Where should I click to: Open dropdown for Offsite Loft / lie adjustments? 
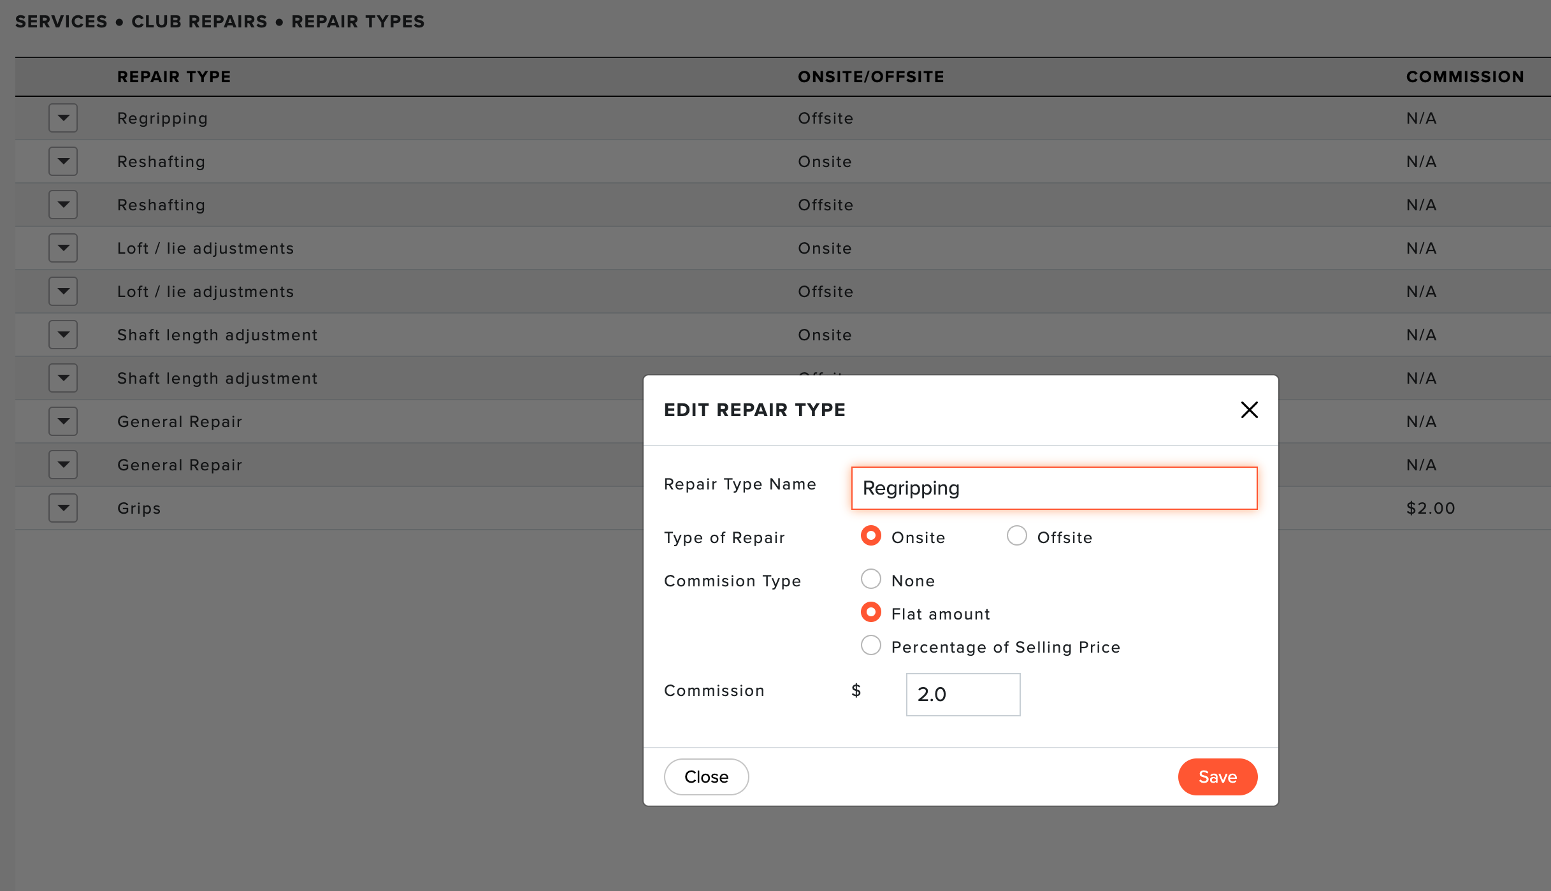(x=63, y=291)
